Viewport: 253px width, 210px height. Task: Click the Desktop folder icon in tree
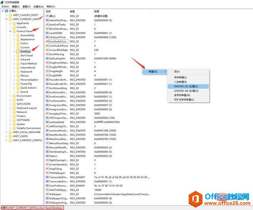click(18, 52)
